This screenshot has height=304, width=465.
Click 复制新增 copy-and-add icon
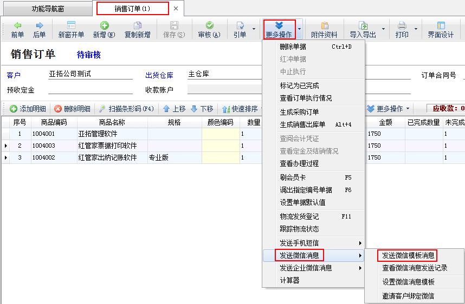pos(137,26)
